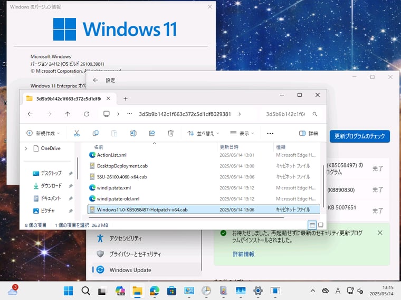Image resolution: width=401 pixels, height=300 pixels.
Task: Refresh the Explorer folder view
Action: [x=87, y=114]
